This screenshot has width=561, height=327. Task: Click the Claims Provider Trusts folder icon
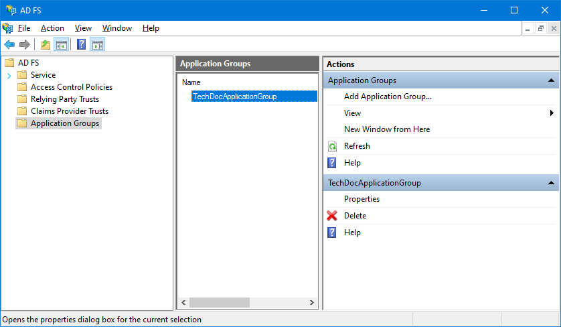[22, 111]
